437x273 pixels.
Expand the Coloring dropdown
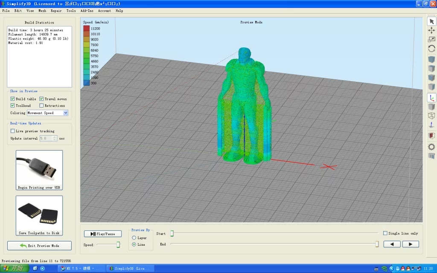(66, 113)
